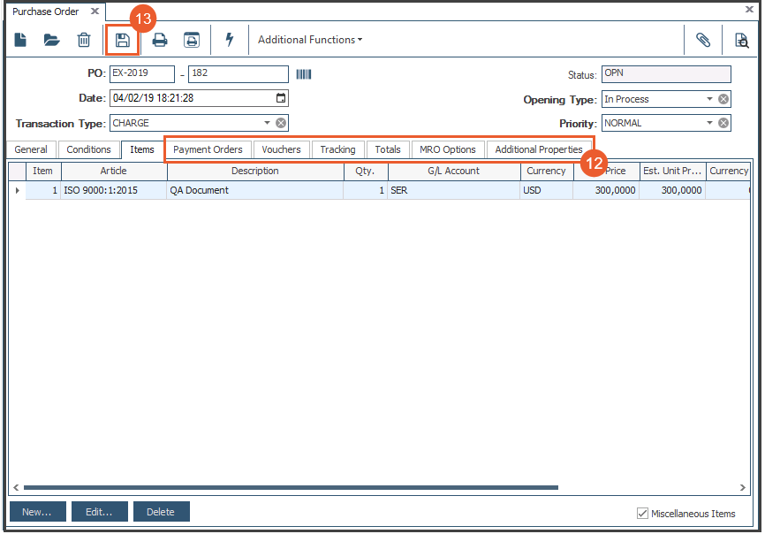Click the PO number field 182
Screen dimensions: 765x534
click(x=239, y=73)
